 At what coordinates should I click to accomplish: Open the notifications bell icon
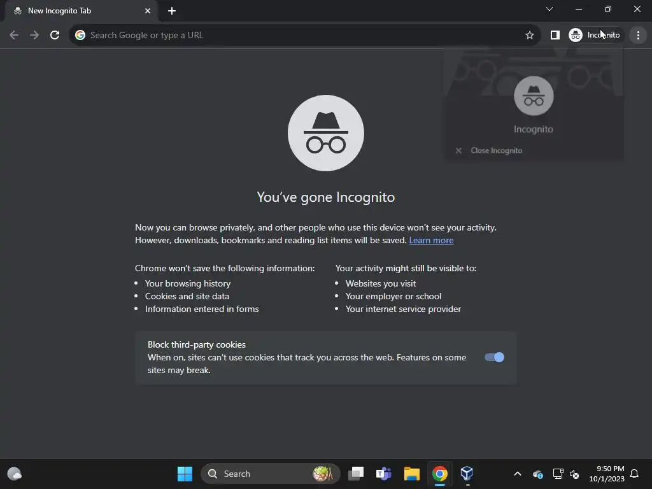635,474
